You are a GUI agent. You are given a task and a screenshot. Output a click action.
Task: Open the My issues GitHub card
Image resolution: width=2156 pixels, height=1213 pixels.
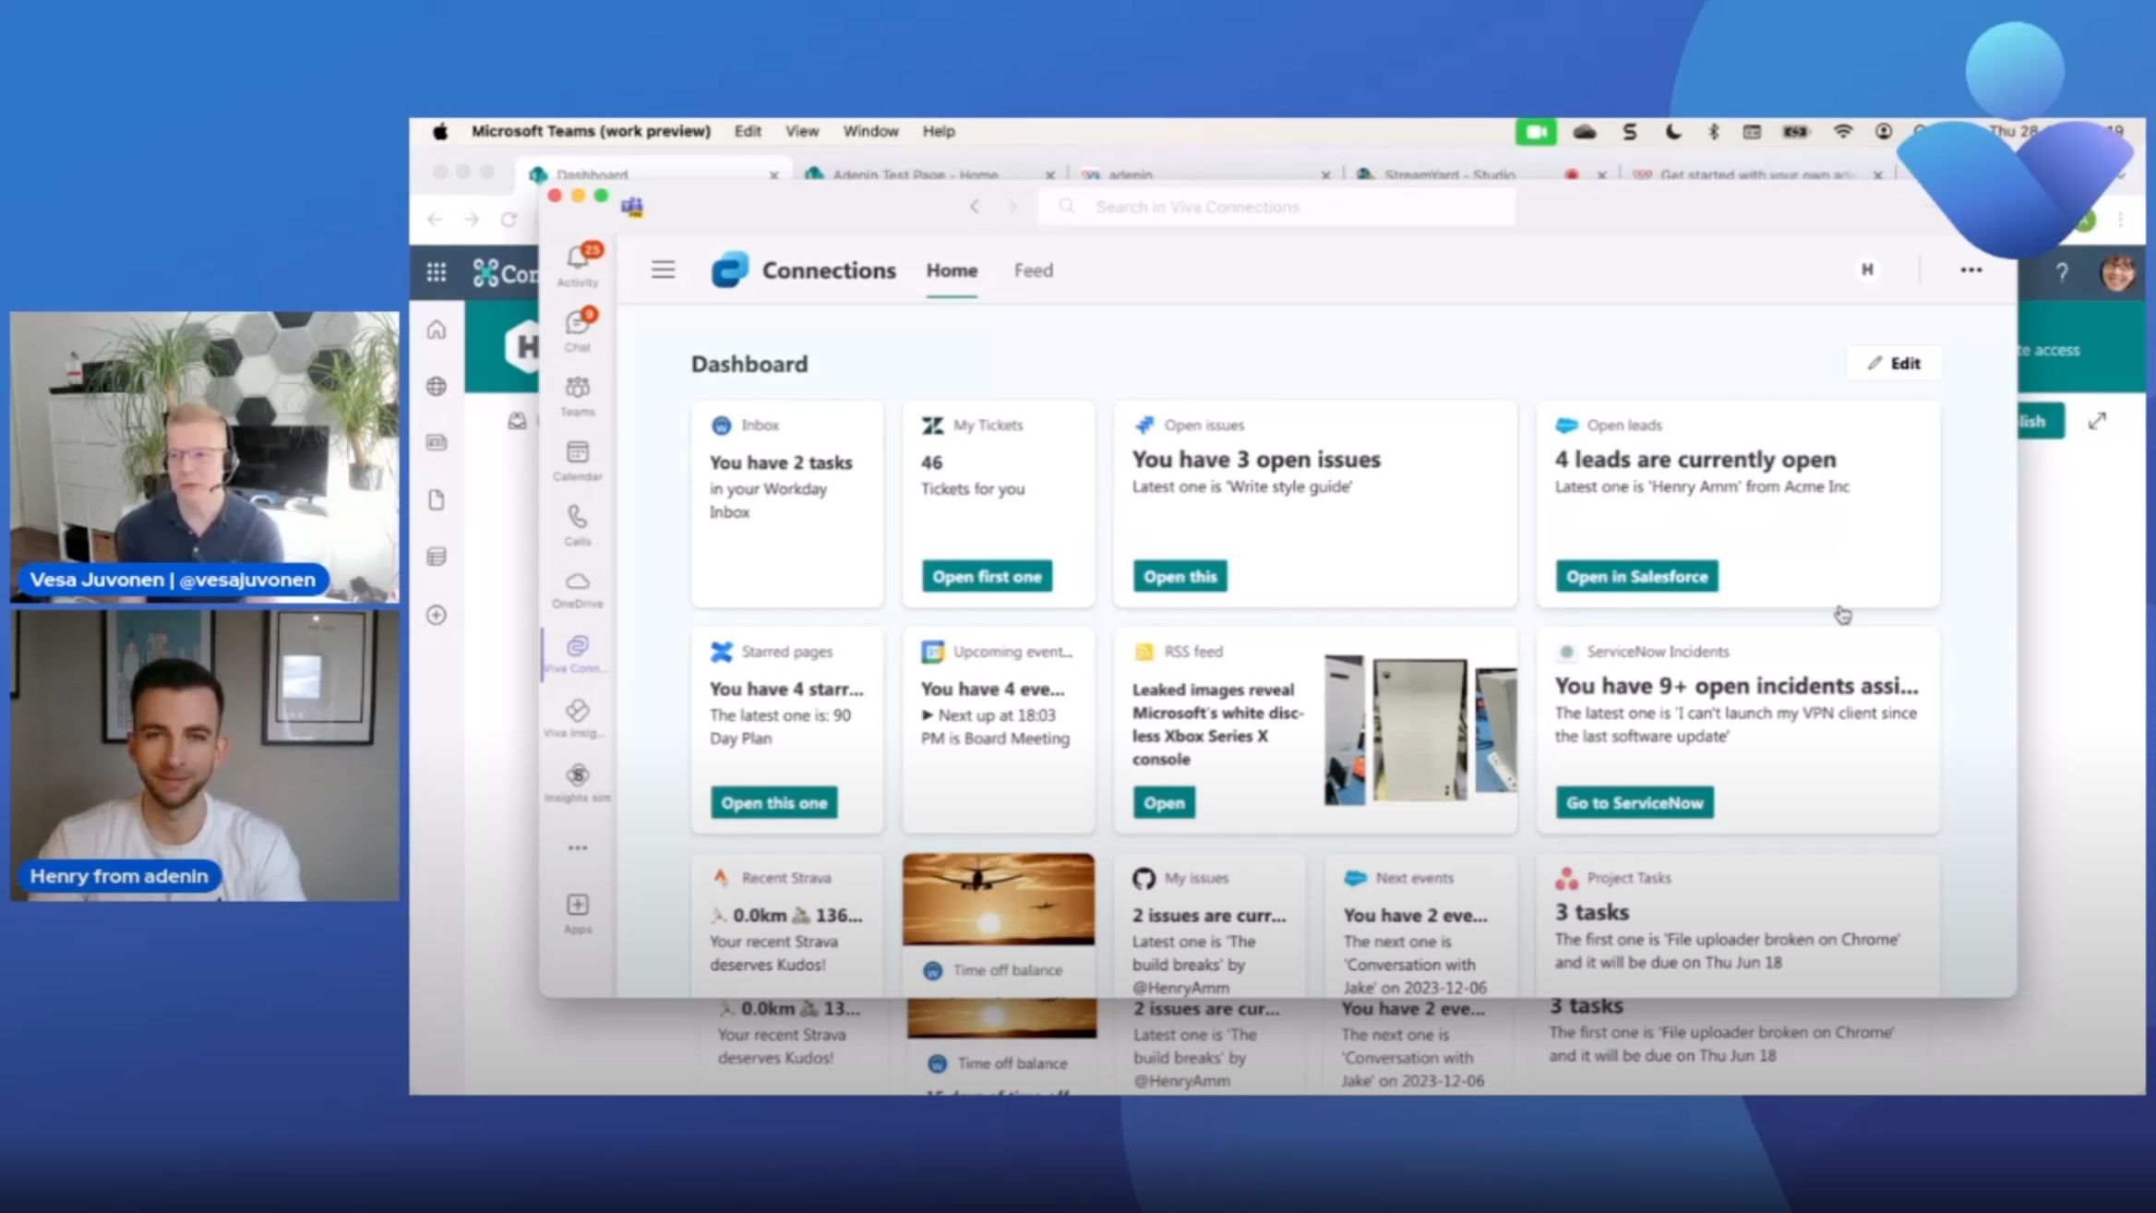click(1209, 925)
